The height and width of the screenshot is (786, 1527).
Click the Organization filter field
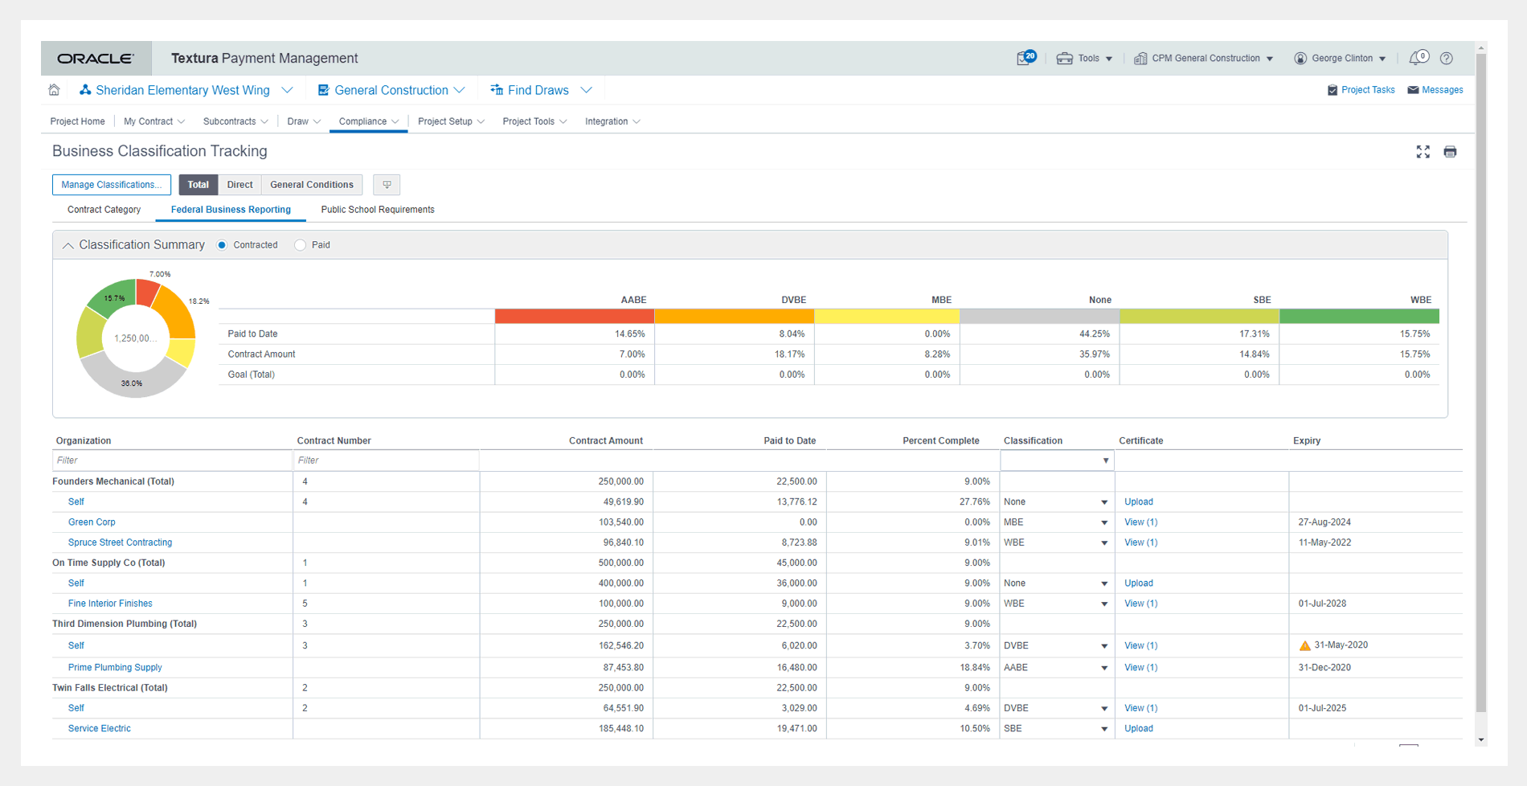[x=171, y=461]
